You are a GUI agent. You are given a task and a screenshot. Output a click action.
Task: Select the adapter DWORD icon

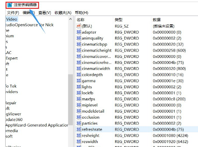pyautogui.click(x=79, y=32)
